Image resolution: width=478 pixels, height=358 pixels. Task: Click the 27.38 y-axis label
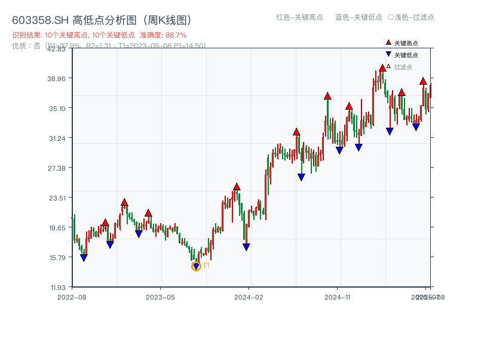pyautogui.click(x=56, y=168)
